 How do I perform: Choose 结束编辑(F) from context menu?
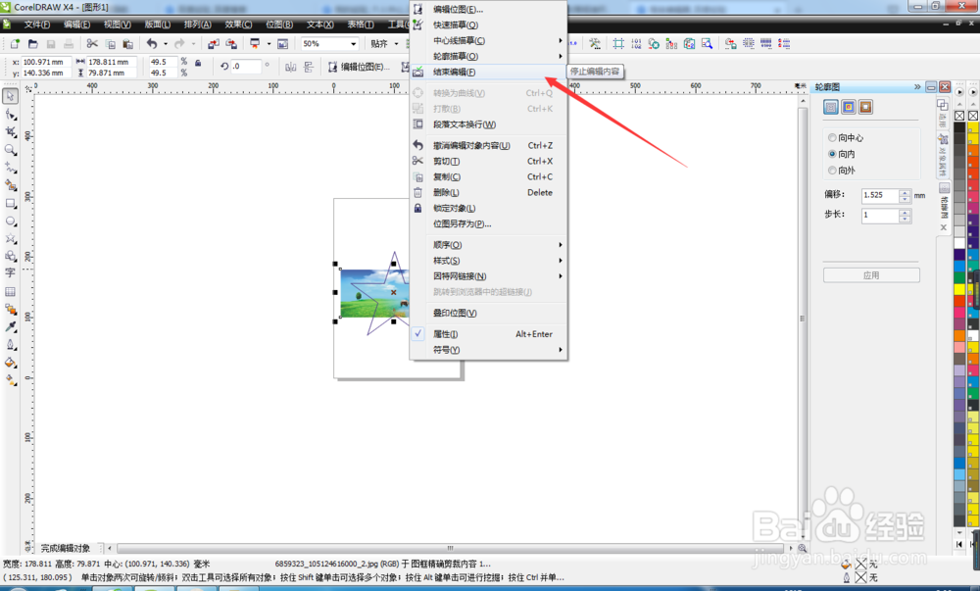tap(488, 72)
